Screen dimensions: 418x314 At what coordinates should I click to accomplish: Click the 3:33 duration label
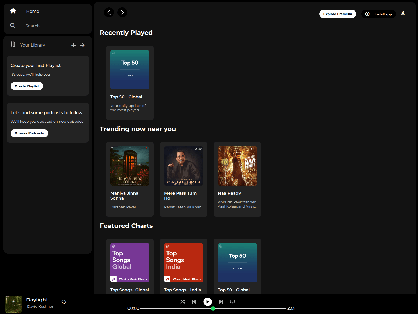click(291, 308)
